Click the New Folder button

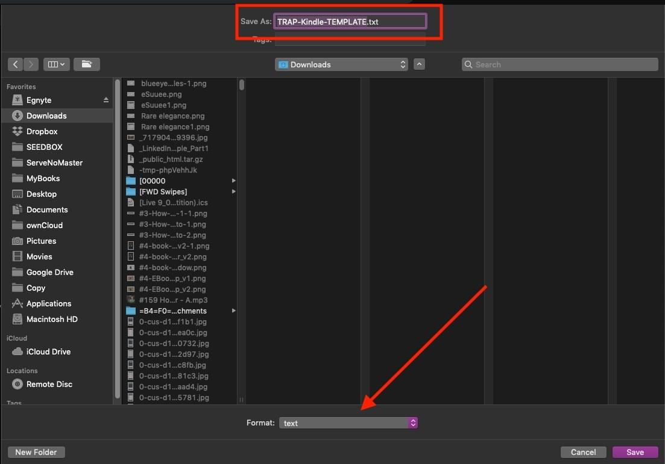[36, 452]
